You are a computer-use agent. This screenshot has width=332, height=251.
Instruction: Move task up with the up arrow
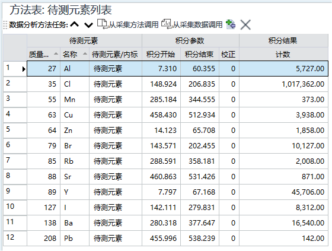tap(75, 24)
